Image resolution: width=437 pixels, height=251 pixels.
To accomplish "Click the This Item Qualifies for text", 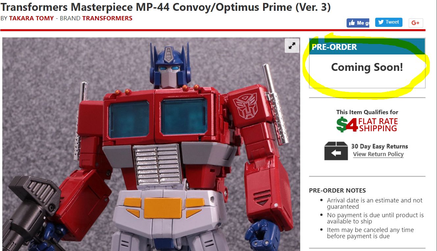I will (367, 112).
